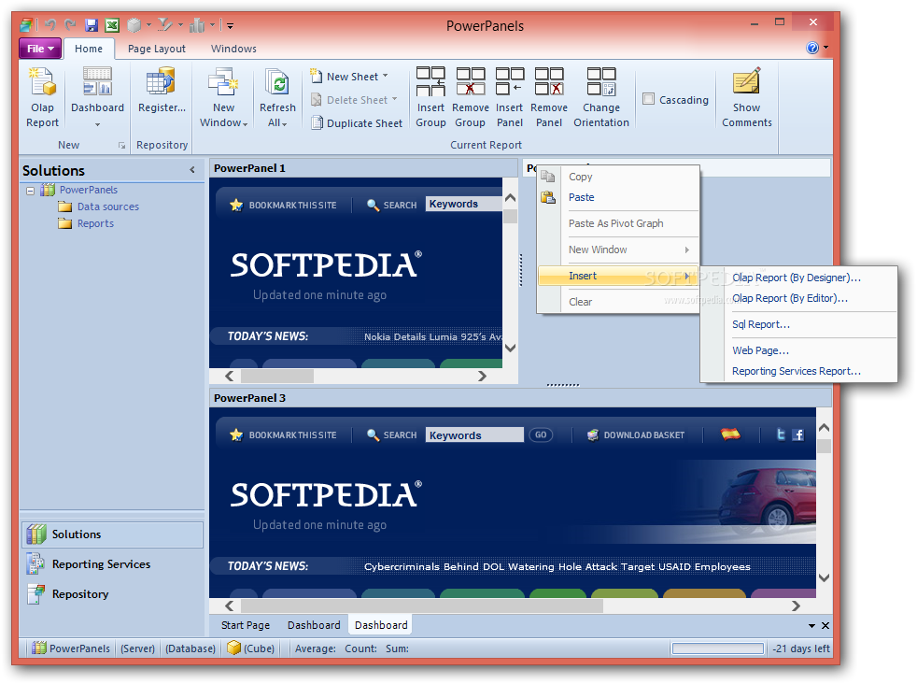Collapse the Solutions pane with the chevron
Viewport: 917px width, 684px height.
pyautogui.click(x=191, y=170)
